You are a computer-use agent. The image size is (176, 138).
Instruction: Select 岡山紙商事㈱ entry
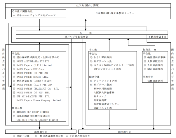click(155, 69)
